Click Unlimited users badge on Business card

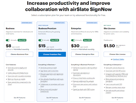(27, 23)
